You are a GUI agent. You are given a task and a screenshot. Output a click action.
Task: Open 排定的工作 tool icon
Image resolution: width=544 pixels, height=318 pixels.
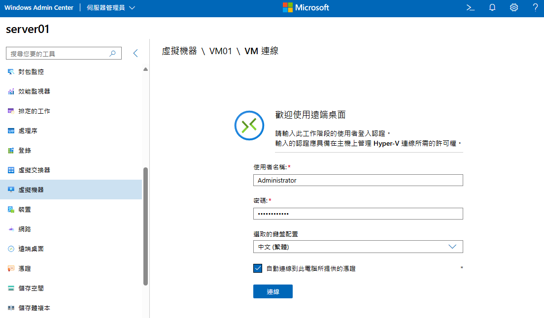click(x=11, y=111)
